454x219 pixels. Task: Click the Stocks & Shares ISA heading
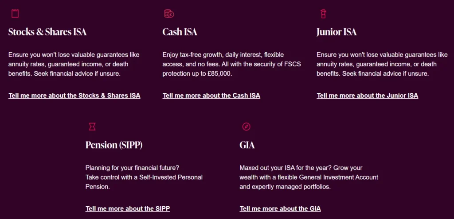pos(47,32)
